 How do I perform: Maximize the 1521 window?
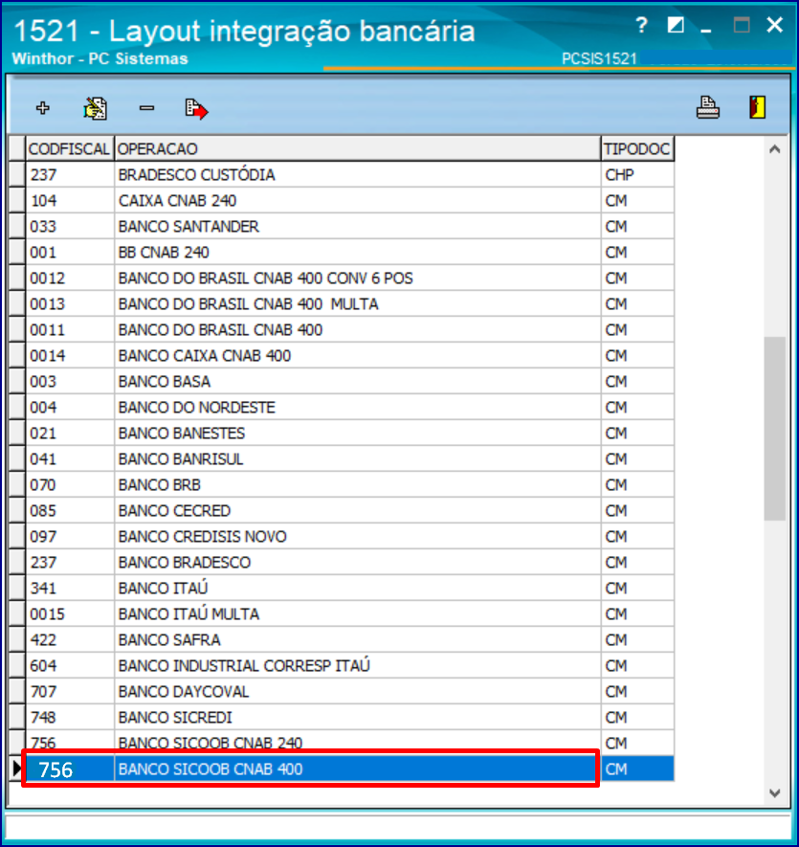pos(742,25)
